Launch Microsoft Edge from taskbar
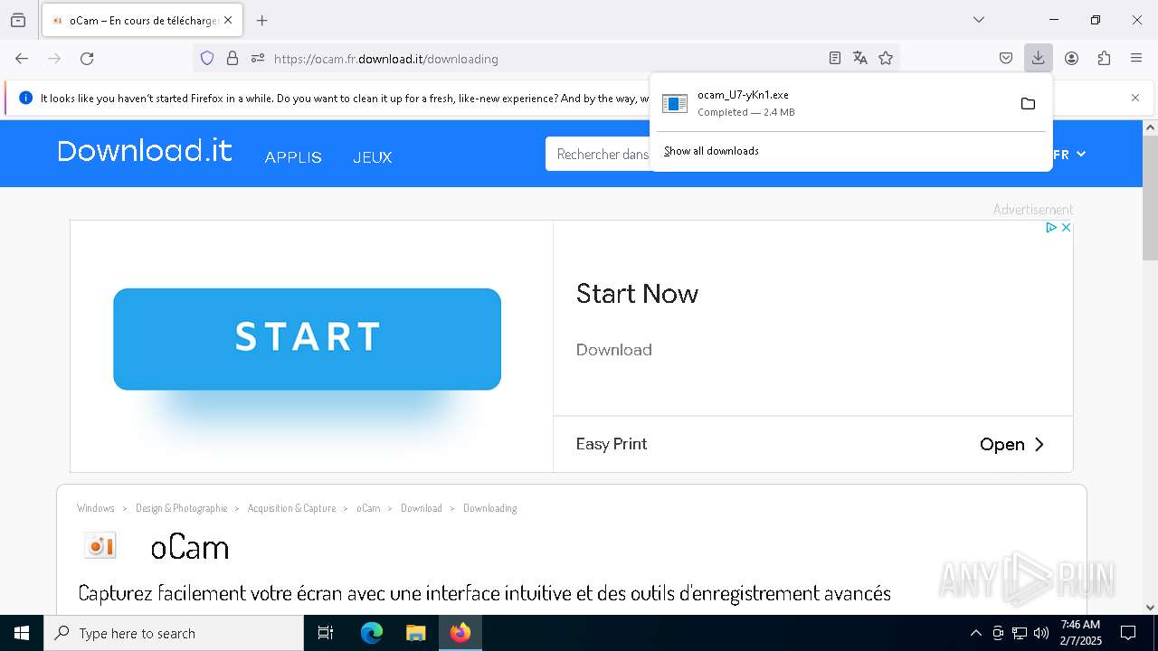This screenshot has height=651, width=1158. (x=372, y=633)
